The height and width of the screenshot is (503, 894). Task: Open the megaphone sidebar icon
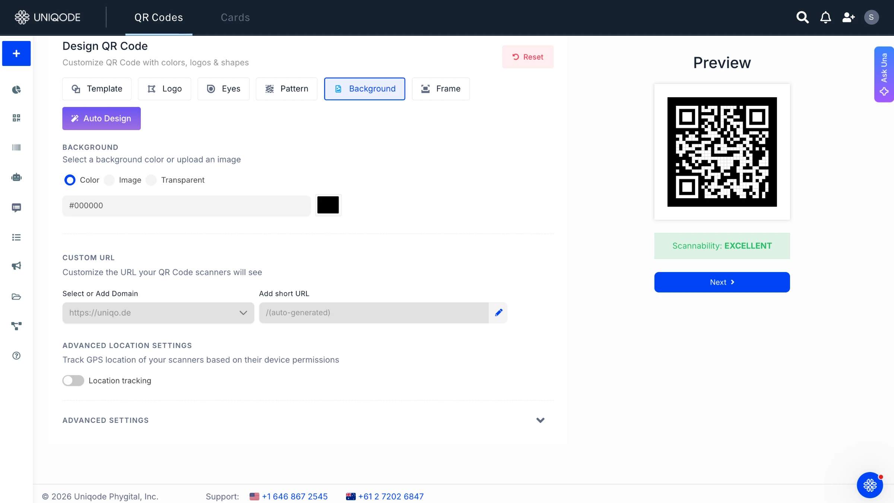[16, 266]
